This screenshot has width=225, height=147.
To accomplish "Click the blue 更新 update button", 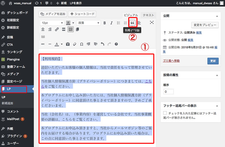I will 212,61.
